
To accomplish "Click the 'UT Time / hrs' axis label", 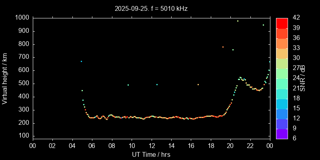I will [151, 154].
